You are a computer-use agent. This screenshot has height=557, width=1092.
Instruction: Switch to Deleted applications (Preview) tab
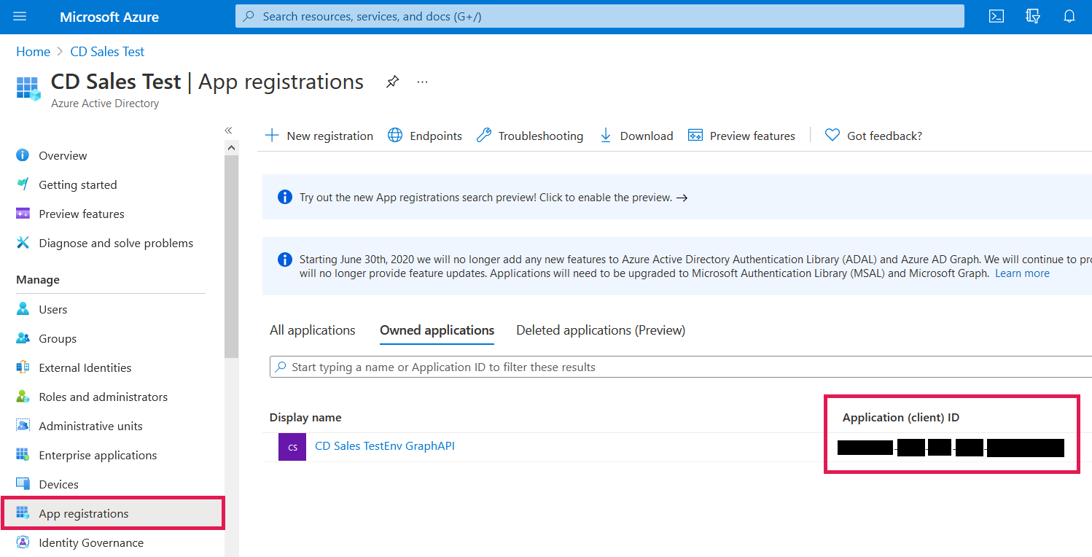tap(601, 330)
